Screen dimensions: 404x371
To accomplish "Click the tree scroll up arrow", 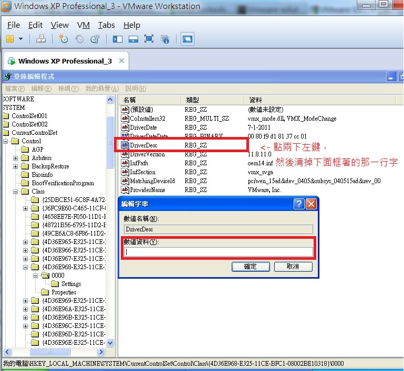I will tap(110, 100).
